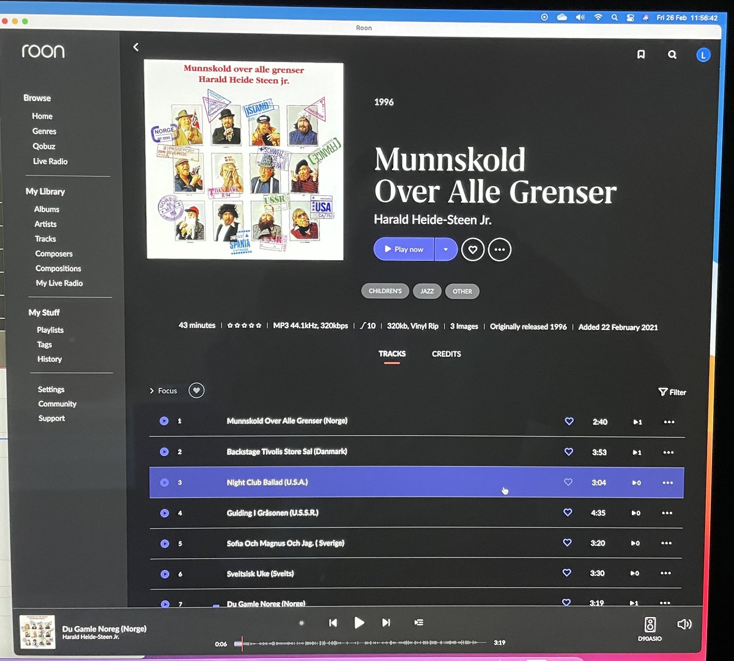The height and width of the screenshot is (661, 734).
Task: Open Qobuz in sidebar
Action: click(x=44, y=146)
